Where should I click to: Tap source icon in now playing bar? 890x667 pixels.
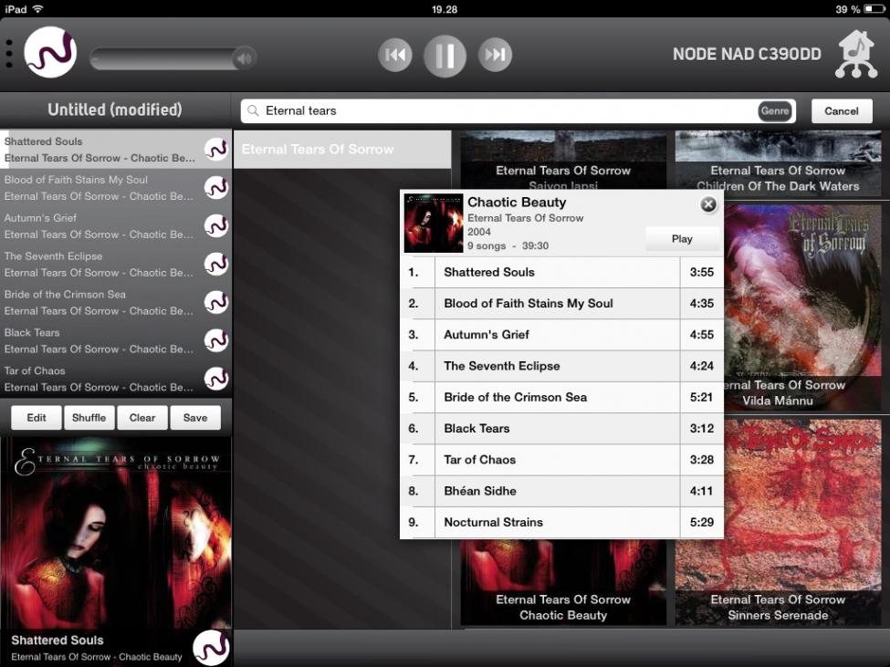coord(211,648)
